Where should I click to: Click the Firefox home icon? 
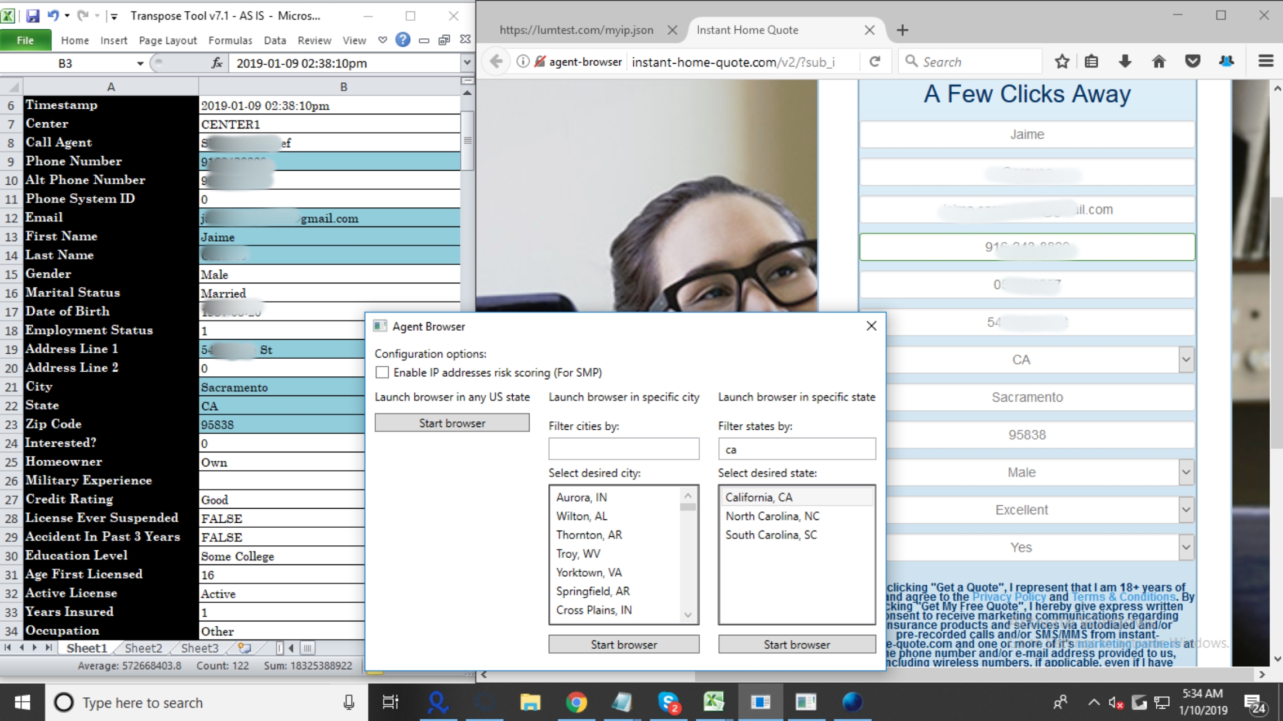coord(1158,61)
